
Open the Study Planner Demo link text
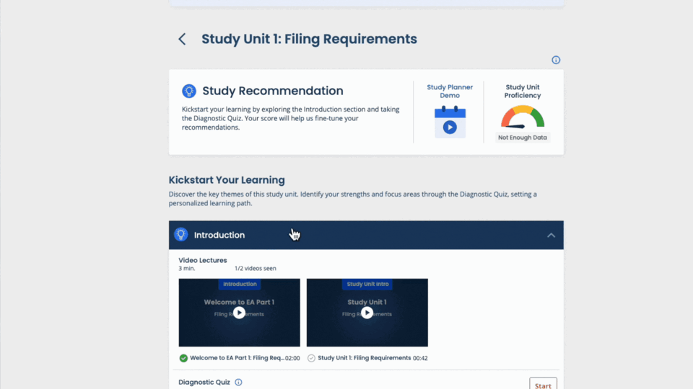(x=450, y=91)
